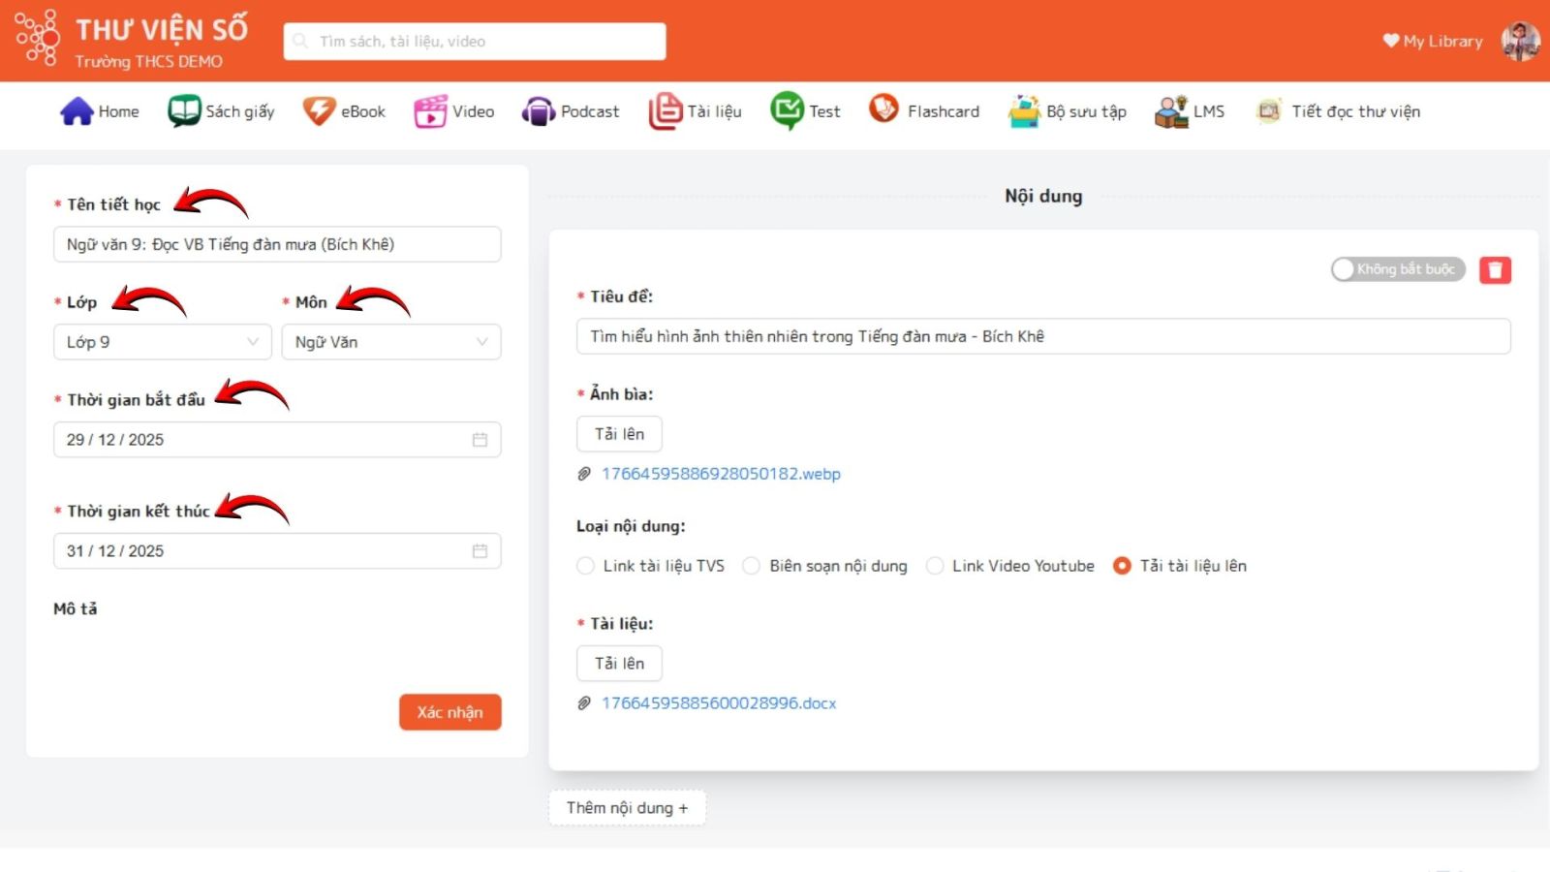Image resolution: width=1550 pixels, height=872 pixels.
Task: Select Link tài liệu TVS radio option
Action: 586,566
